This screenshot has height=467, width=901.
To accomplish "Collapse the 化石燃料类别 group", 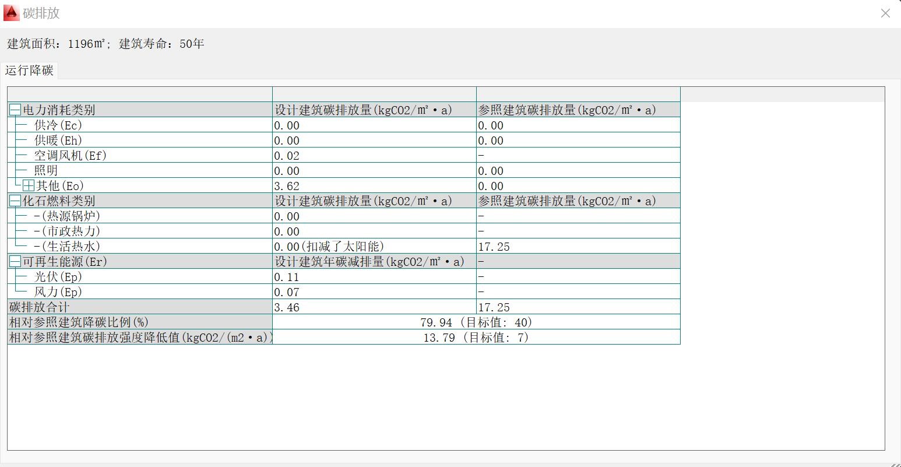I will (15, 201).
